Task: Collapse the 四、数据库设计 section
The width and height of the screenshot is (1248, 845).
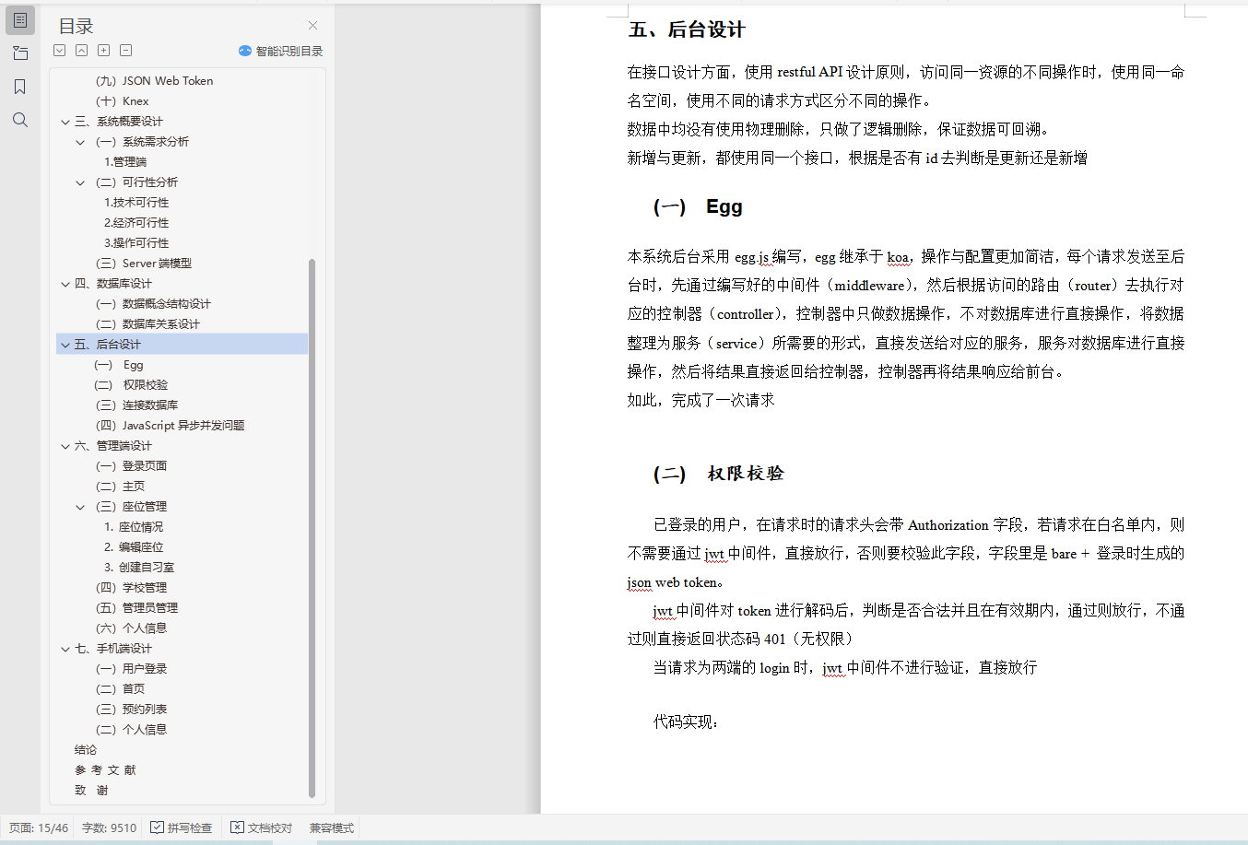Action: [x=65, y=284]
